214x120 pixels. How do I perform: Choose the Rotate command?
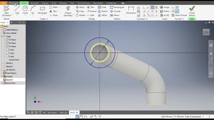point(80,15)
